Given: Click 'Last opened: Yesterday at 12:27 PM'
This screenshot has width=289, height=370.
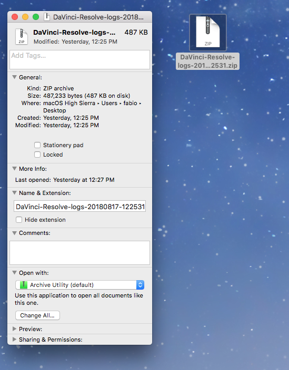Looking at the screenshot, I should (65, 180).
